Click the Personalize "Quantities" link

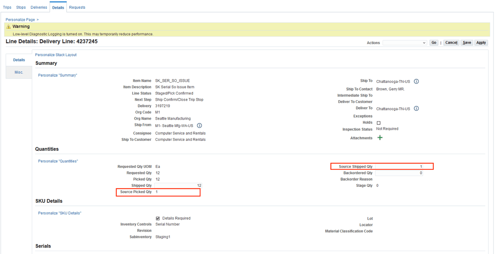(57, 161)
